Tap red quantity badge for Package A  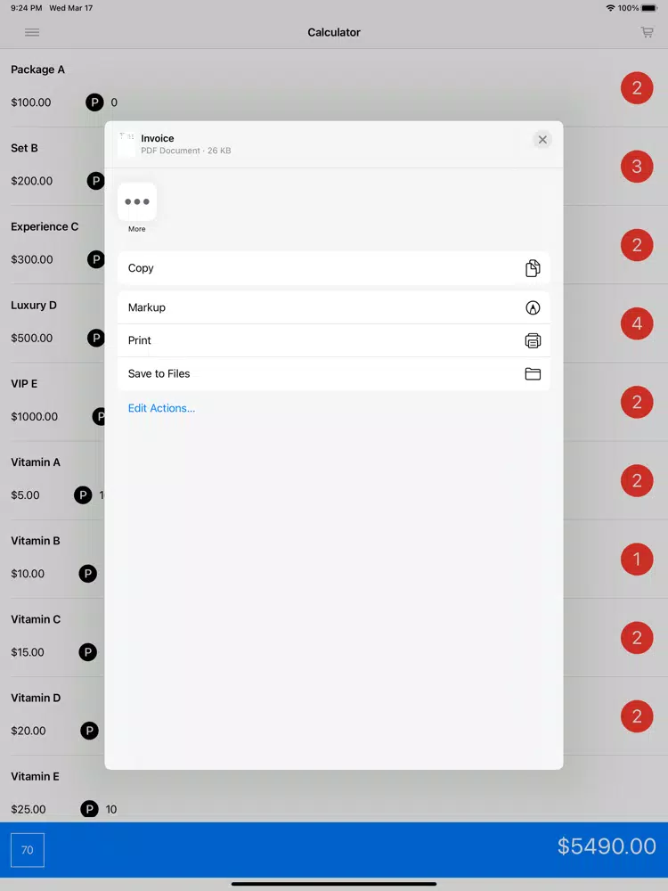pyautogui.click(x=637, y=88)
